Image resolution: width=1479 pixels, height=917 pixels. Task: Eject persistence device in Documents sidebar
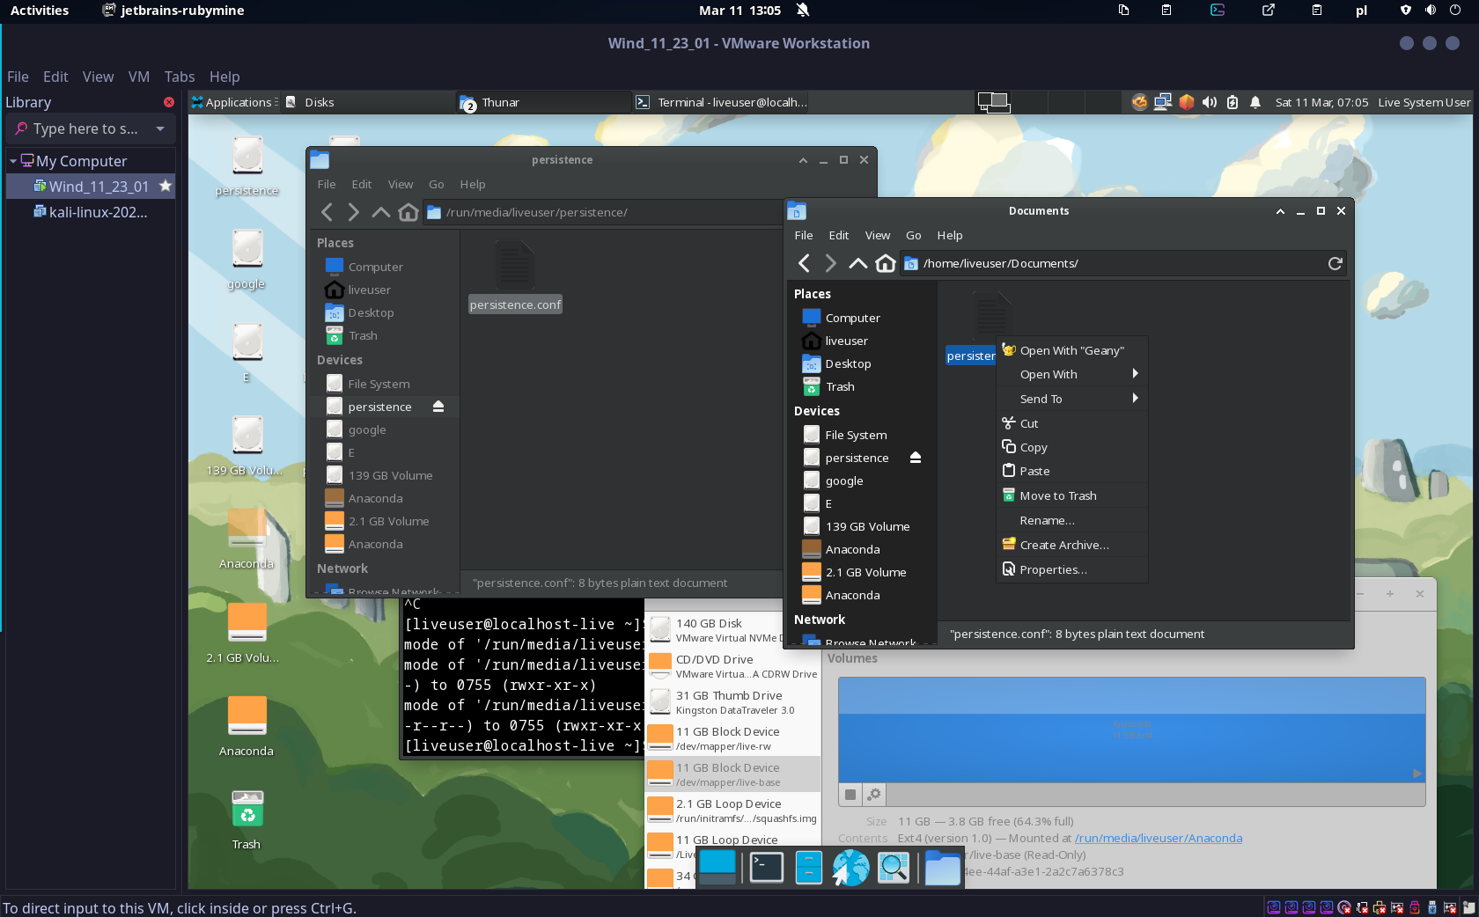click(x=916, y=458)
